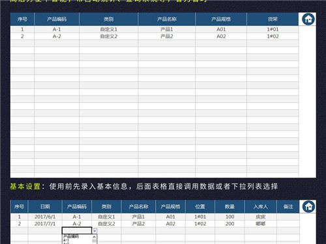Click the 入库人 column header

(x=260, y=206)
